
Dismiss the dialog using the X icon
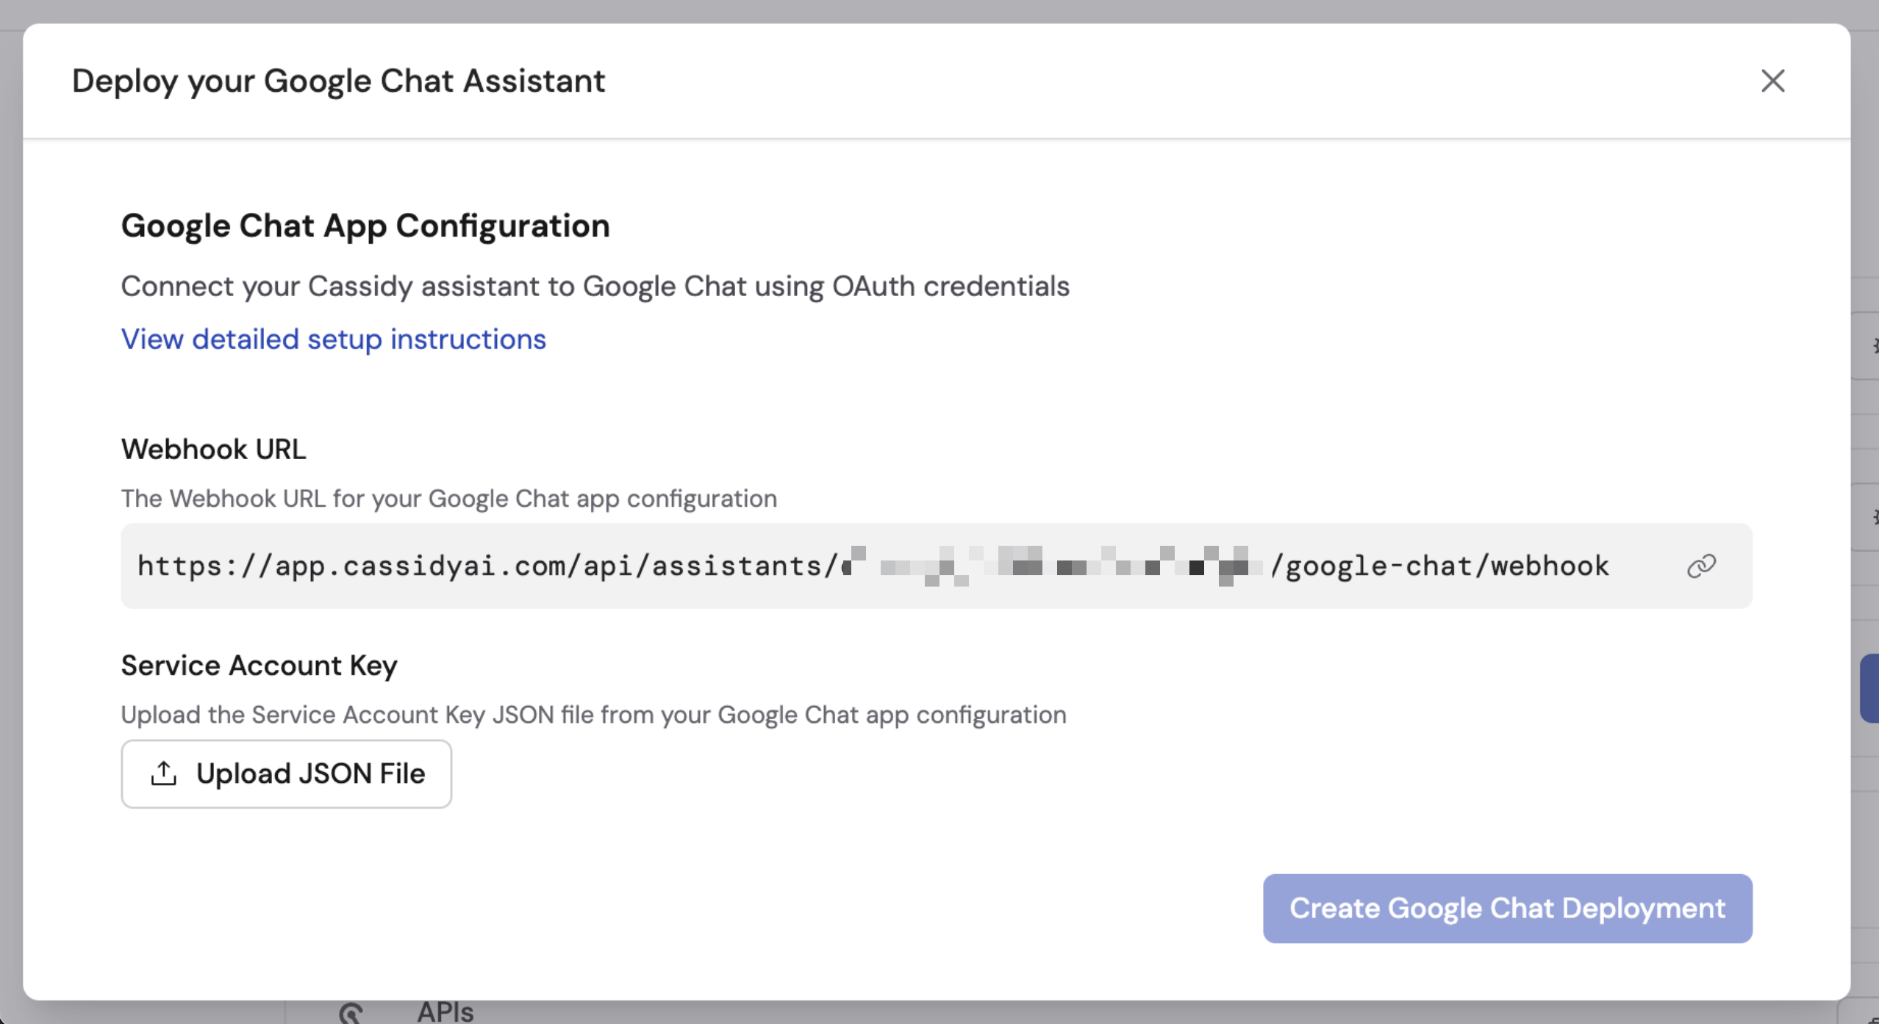tap(1773, 81)
